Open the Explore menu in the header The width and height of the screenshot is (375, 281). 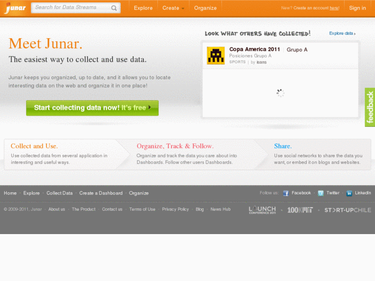143,8
